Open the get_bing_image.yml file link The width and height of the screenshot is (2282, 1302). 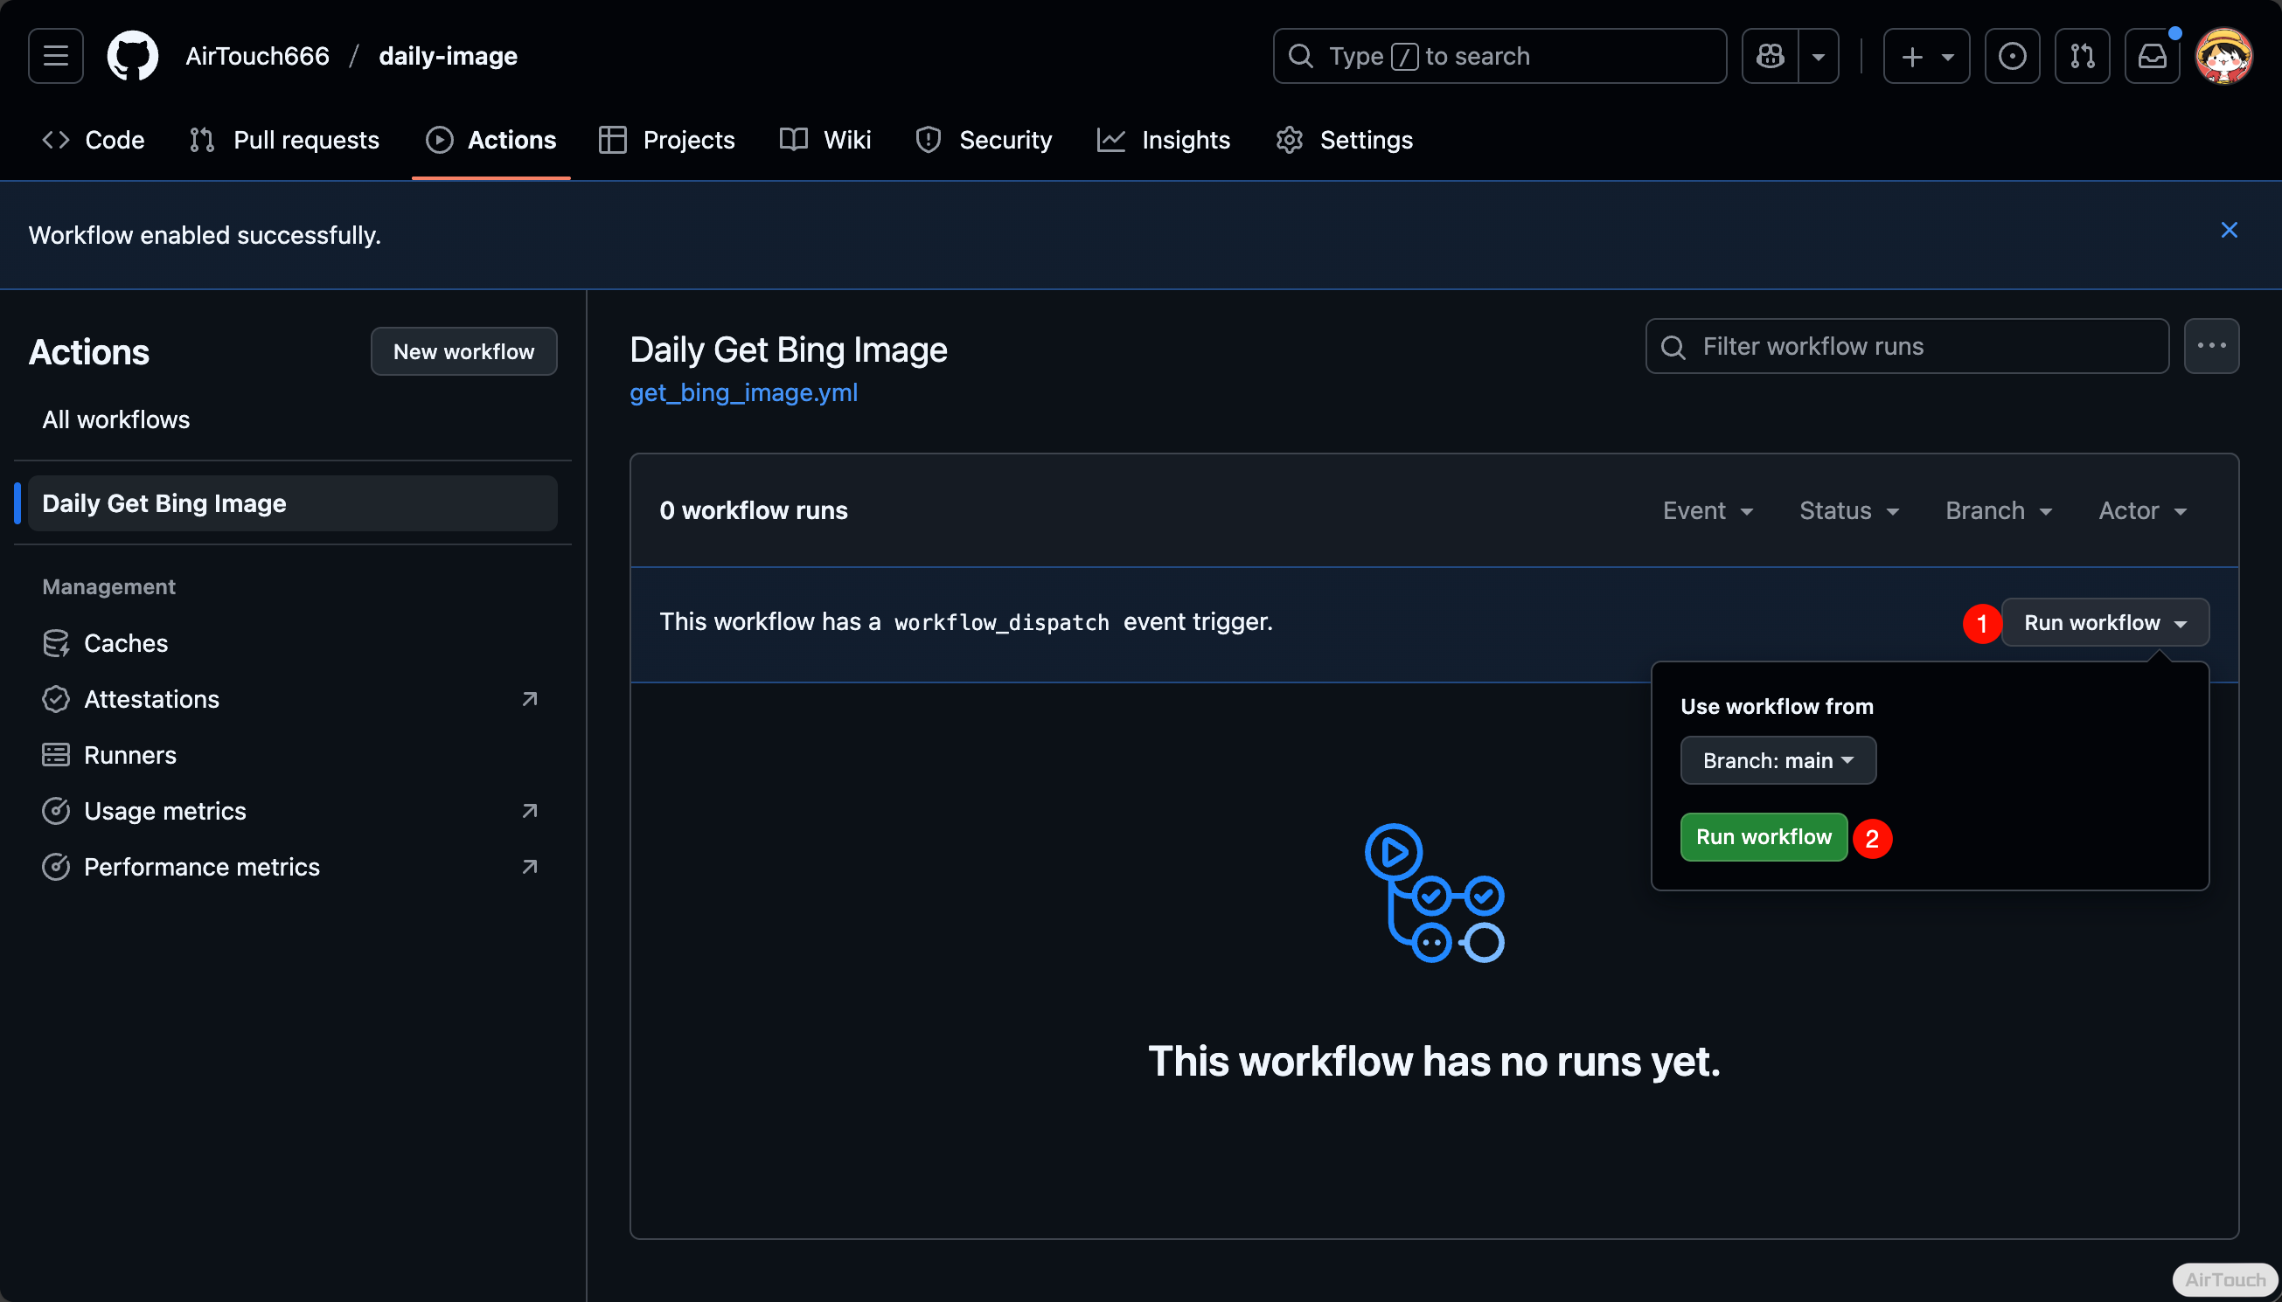(743, 392)
